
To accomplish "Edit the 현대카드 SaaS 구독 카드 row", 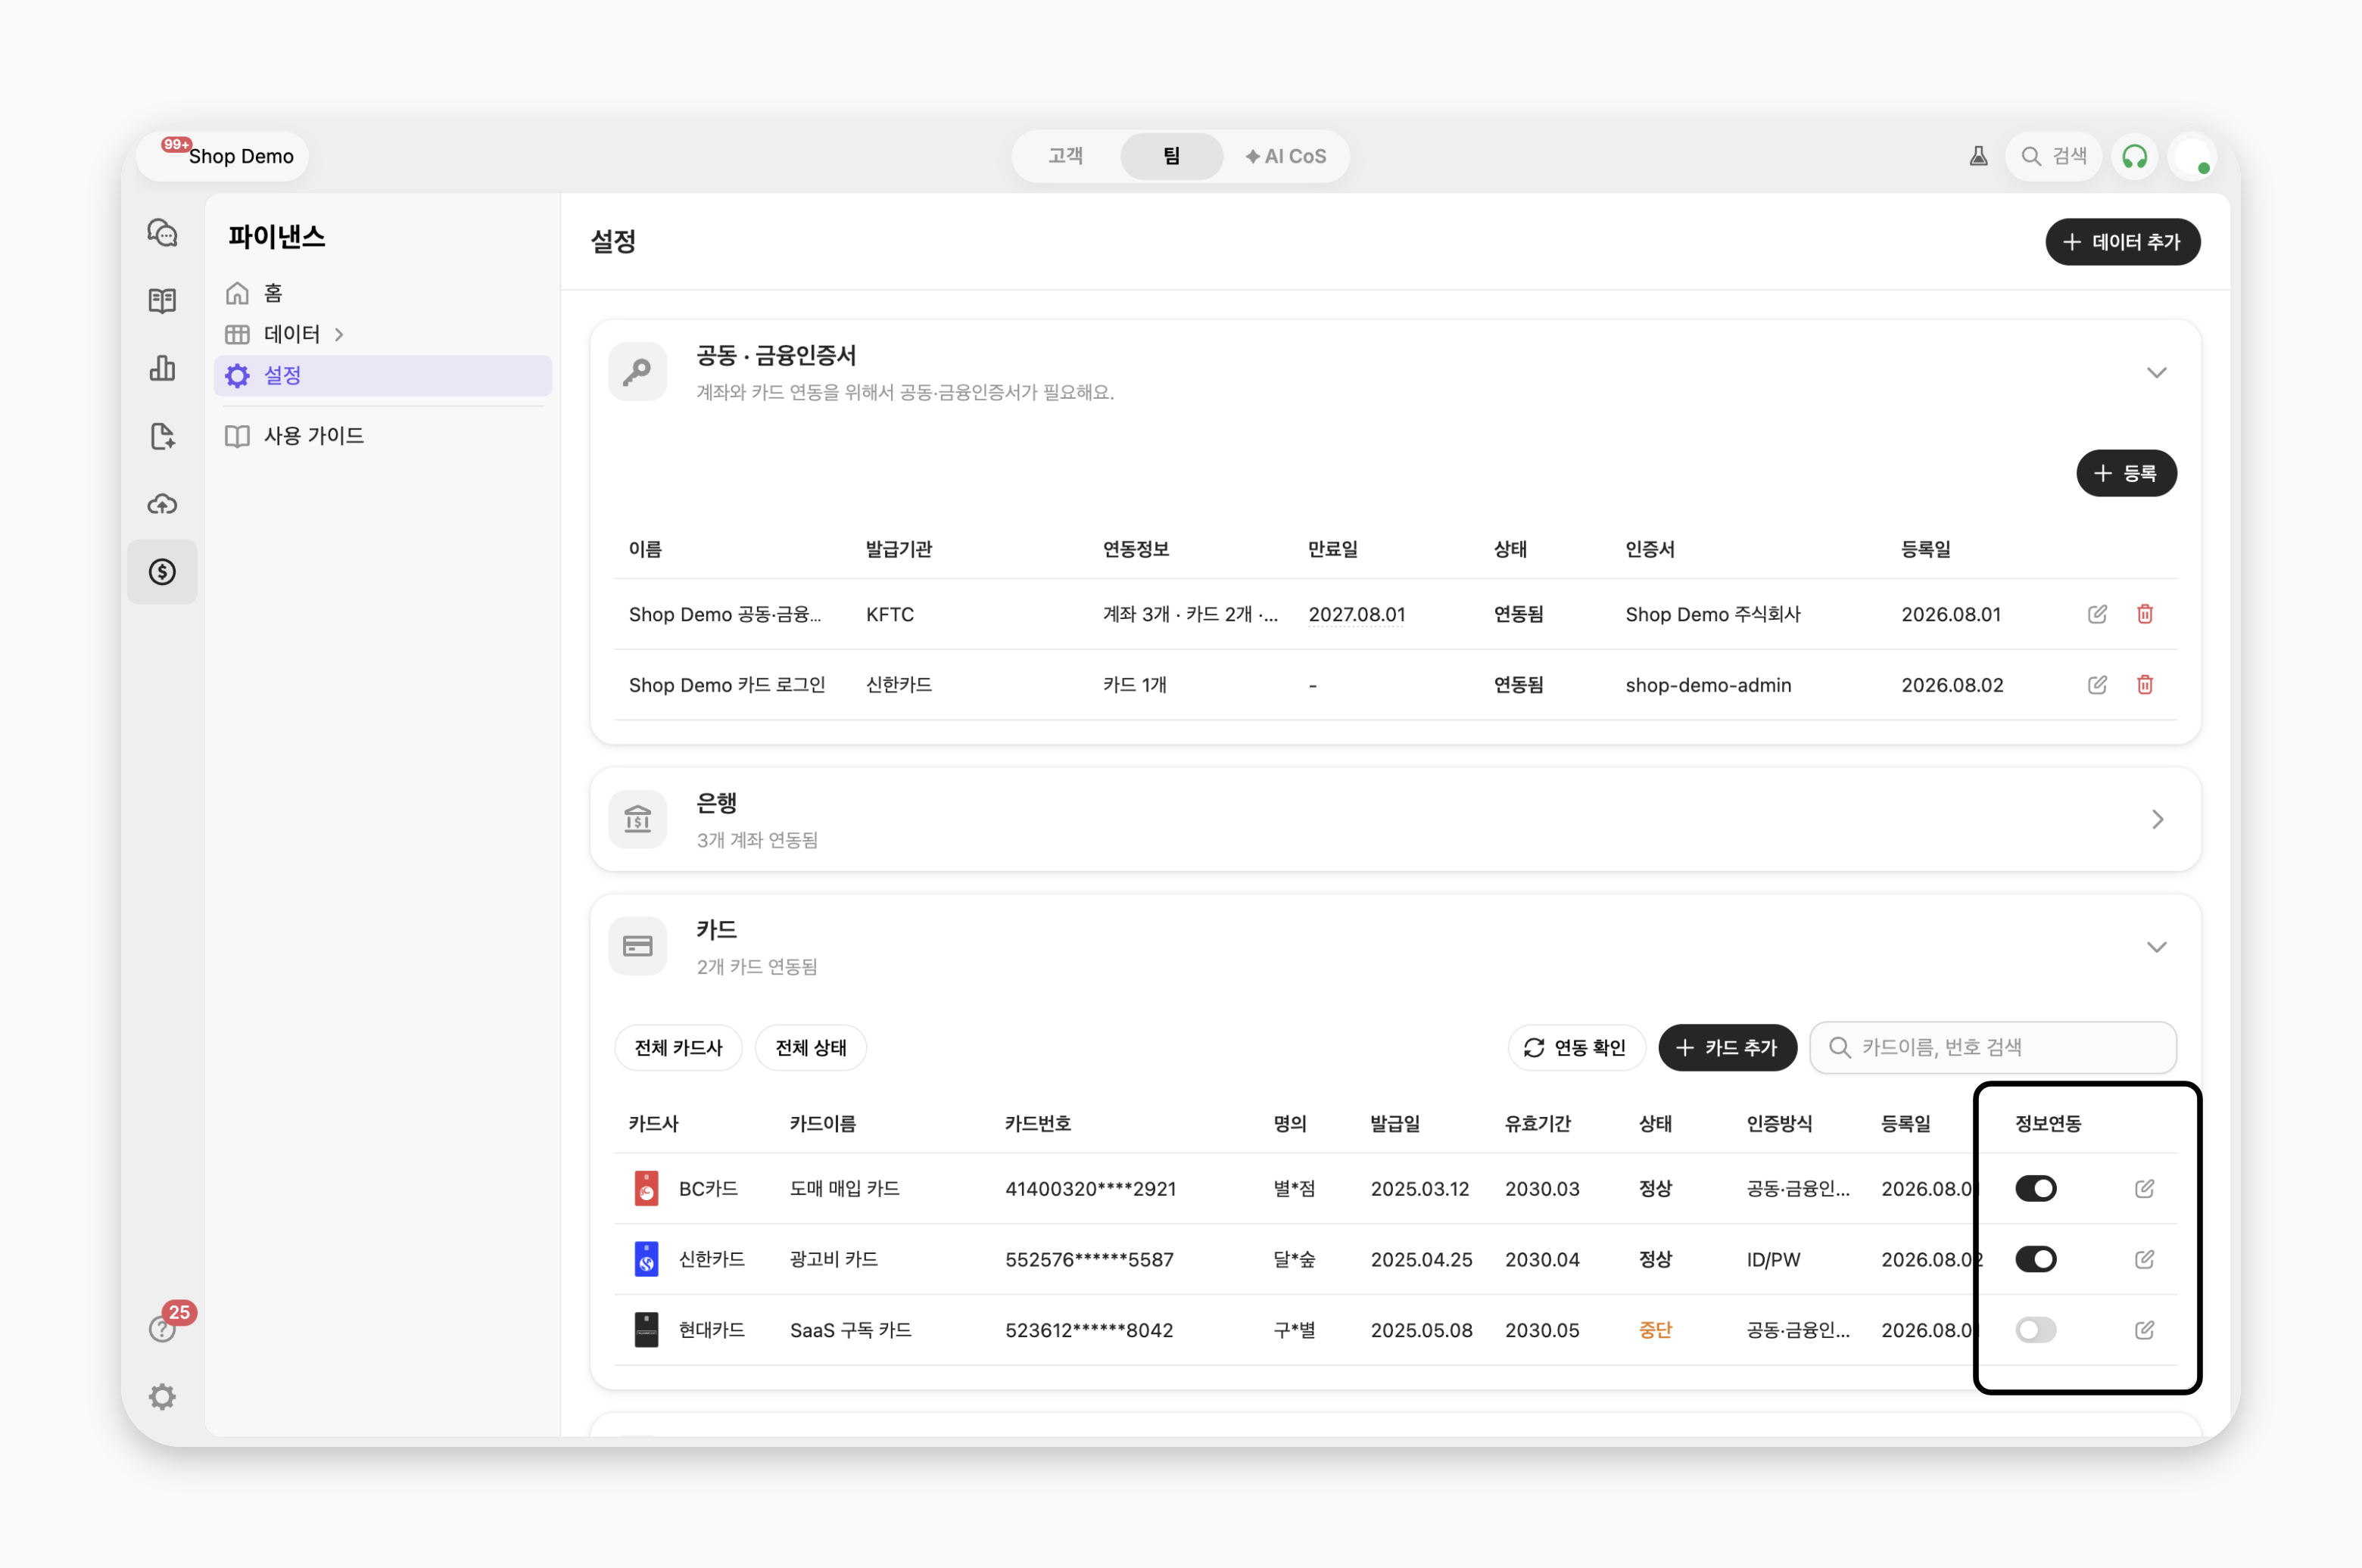I will click(x=2144, y=1330).
